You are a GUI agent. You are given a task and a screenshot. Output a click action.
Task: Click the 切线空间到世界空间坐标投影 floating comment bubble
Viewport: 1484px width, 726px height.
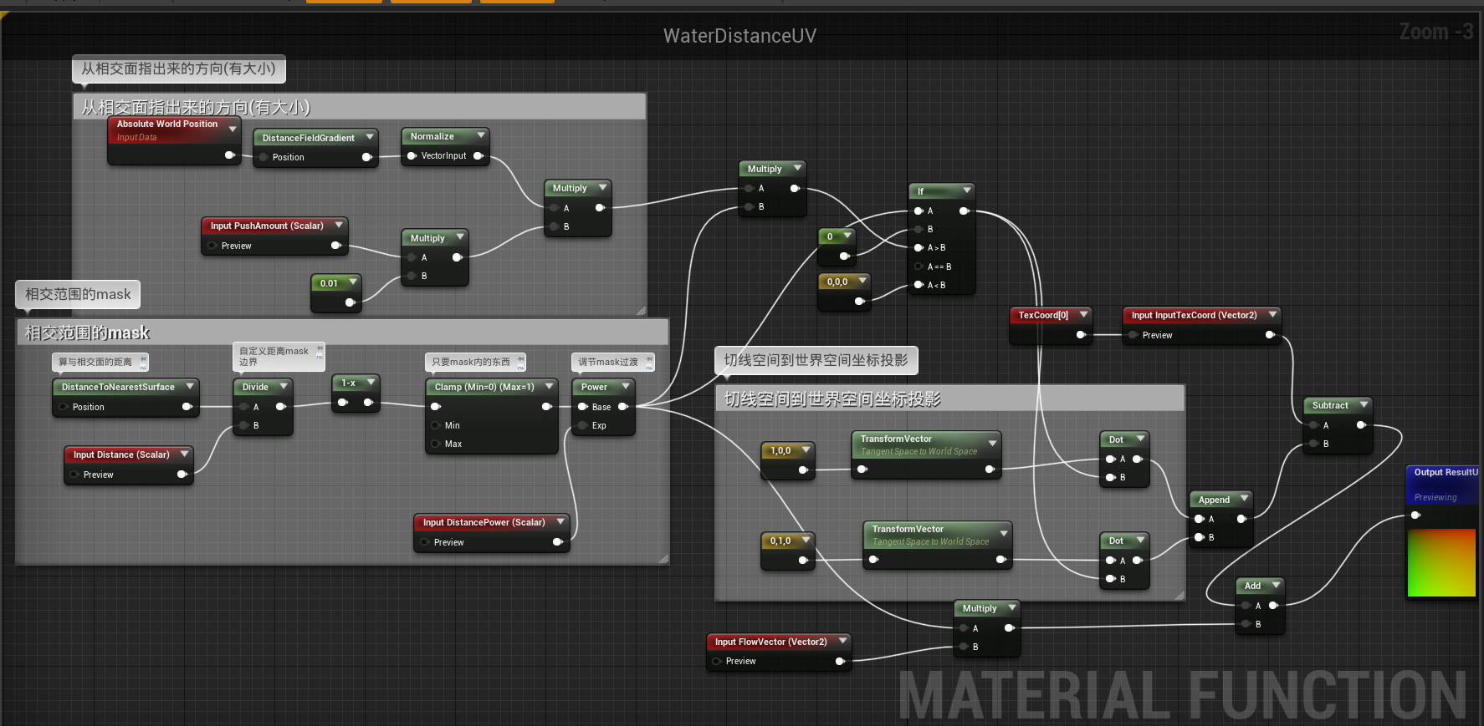click(x=816, y=360)
